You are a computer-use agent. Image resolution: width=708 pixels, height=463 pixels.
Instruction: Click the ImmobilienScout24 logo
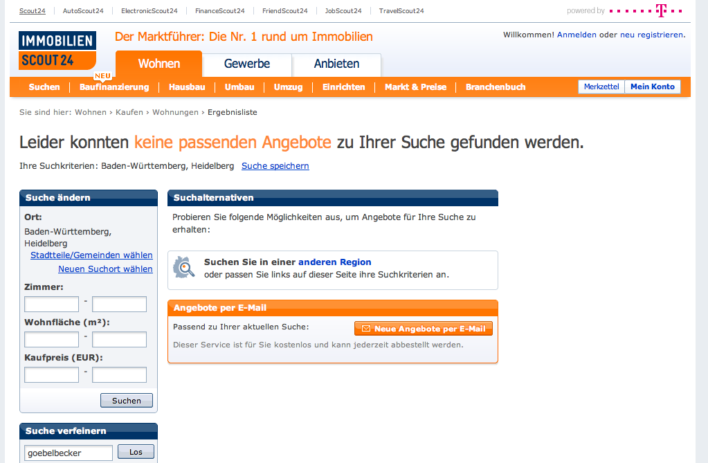[57, 51]
